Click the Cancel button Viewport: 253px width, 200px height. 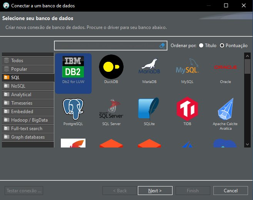pyautogui.click(x=231, y=191)
